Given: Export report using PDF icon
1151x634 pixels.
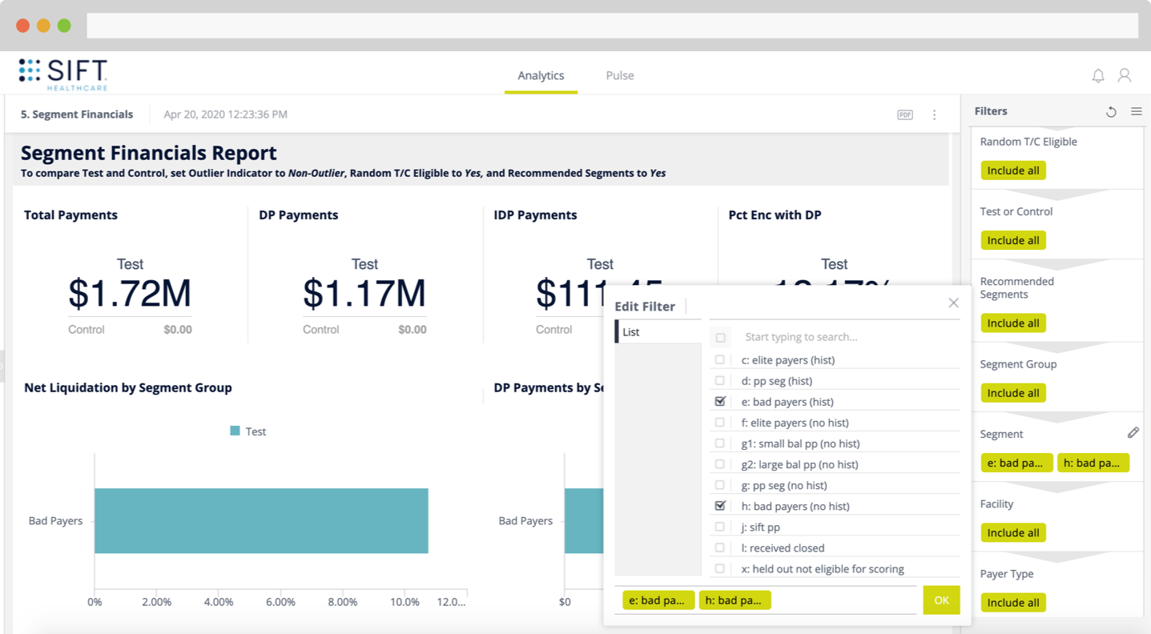Looking at the screenshot, I should [905, 114].
